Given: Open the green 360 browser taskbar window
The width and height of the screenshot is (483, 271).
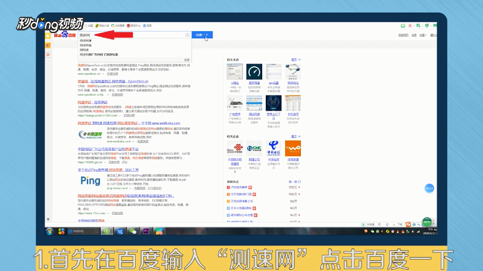Looking at the screenshot, I should [107, 231].
